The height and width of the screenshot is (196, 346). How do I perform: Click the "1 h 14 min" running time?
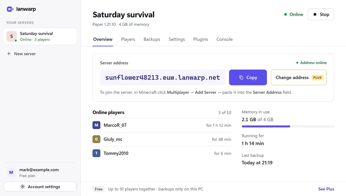[x=253, y=143]
